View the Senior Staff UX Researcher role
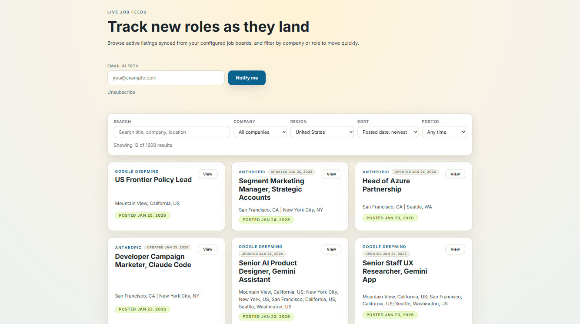Image resolution: width=580 pixels, height=324 pixels. click(455, 249)
